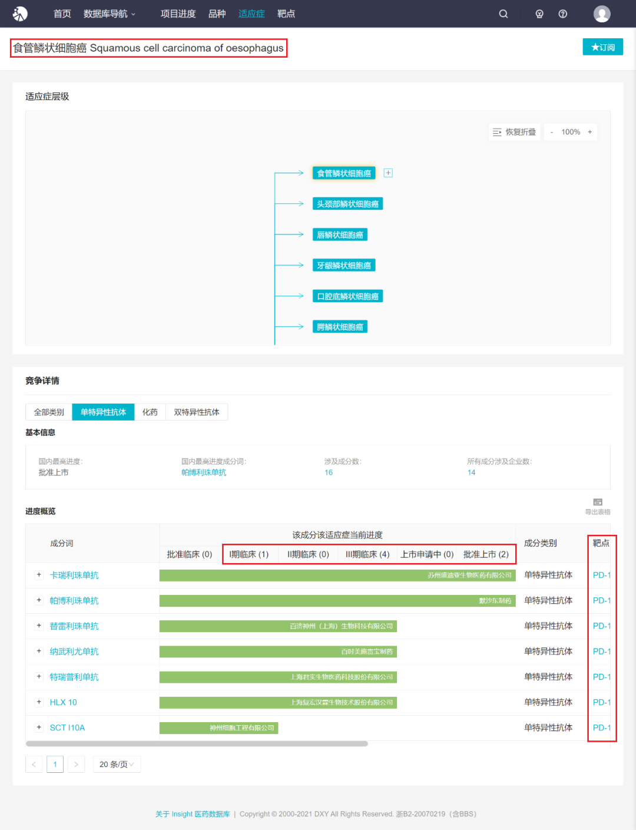The width and height of the screenshot is (636, 830).
Task: Select the 唇鳞状细胞癌 tree node
Action: (340, 234)
